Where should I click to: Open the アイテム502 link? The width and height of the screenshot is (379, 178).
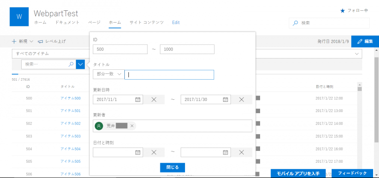coord(71,123)
